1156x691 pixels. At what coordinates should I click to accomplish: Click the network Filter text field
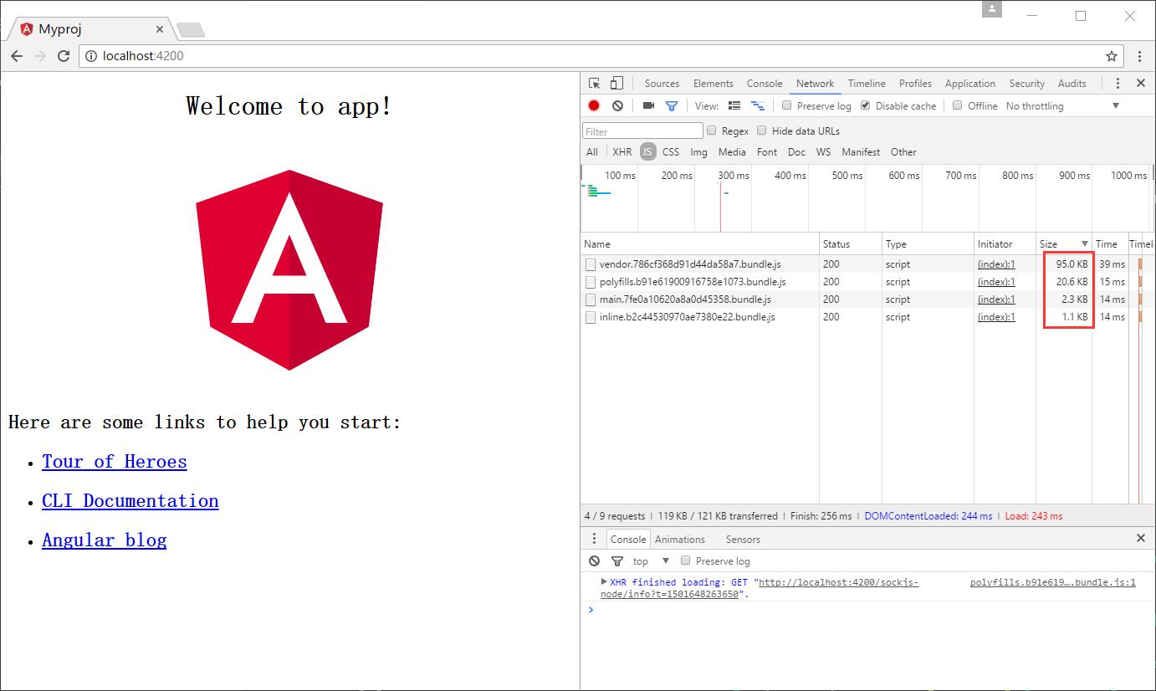click(642, 131)
